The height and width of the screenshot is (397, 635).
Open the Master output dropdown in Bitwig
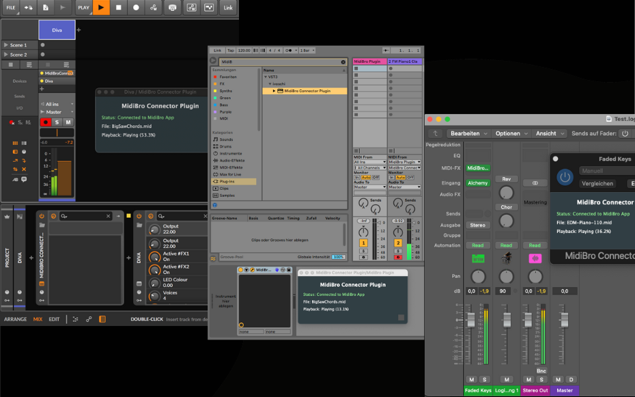[x=57, y=112]
